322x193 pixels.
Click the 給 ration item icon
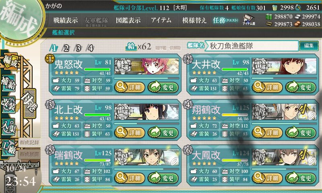(131, 47)
